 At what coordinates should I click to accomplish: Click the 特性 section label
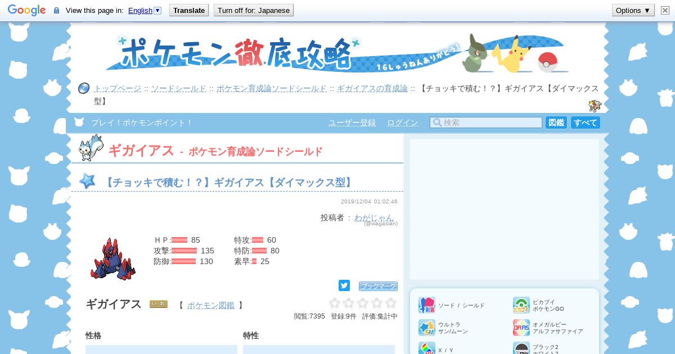tap(251, 335)
